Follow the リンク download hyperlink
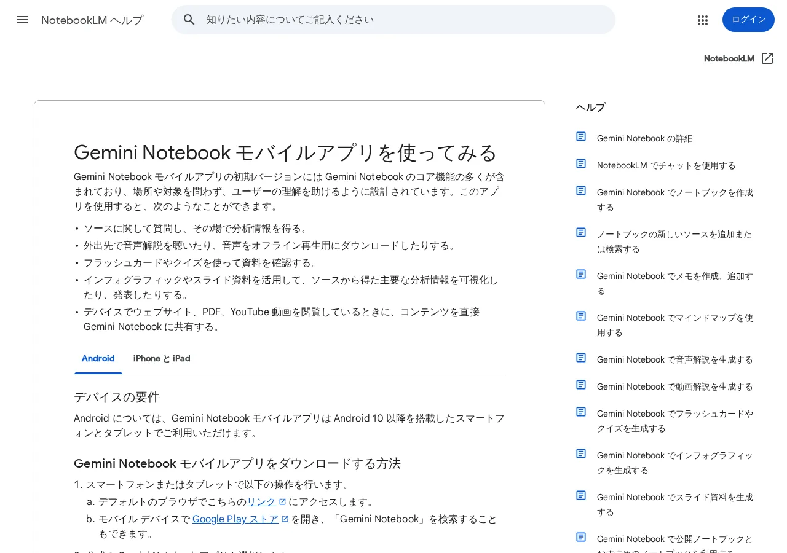The image size is (787, 553). [x=261, y=502]
